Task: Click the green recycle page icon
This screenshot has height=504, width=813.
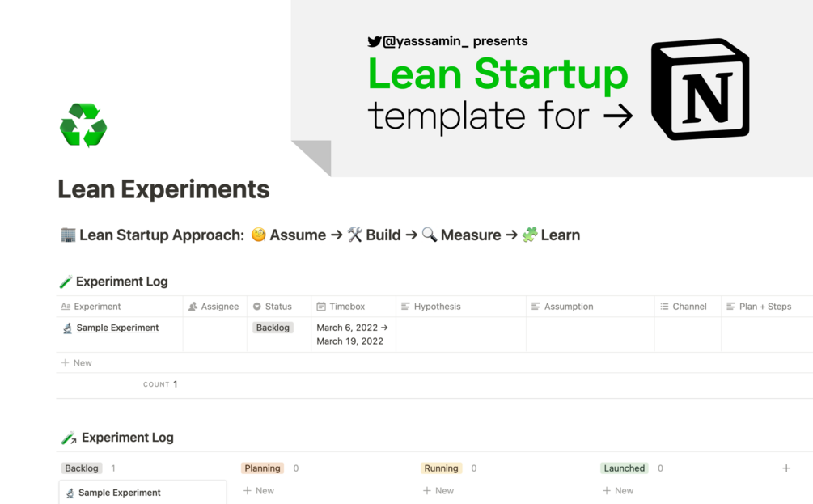Action: tap(83, 125)
